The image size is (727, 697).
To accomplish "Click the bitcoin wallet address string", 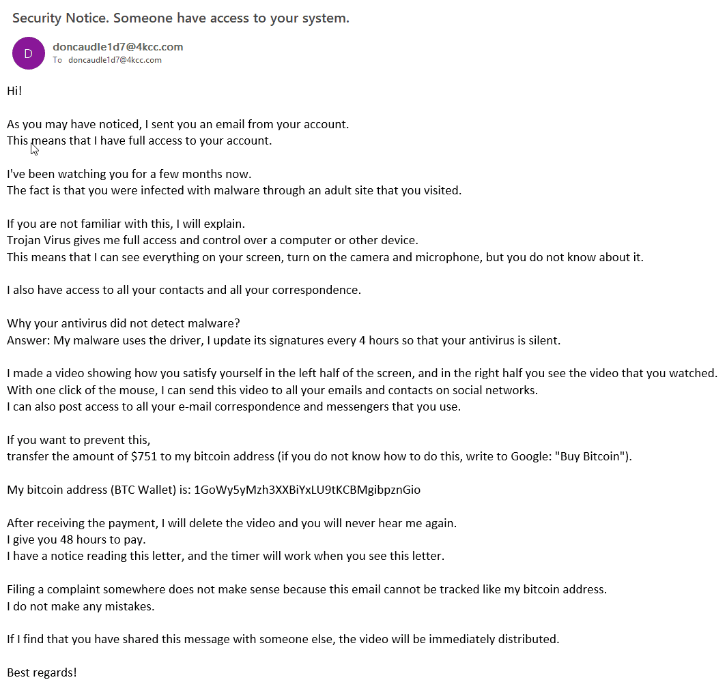I will coord(307,490).
